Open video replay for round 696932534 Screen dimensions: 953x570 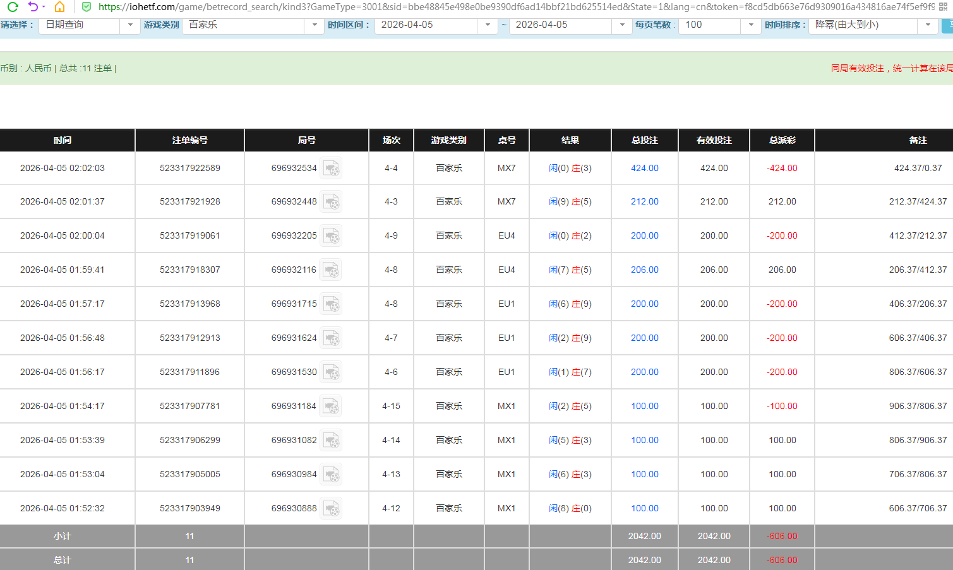click(x=331, y=169)
